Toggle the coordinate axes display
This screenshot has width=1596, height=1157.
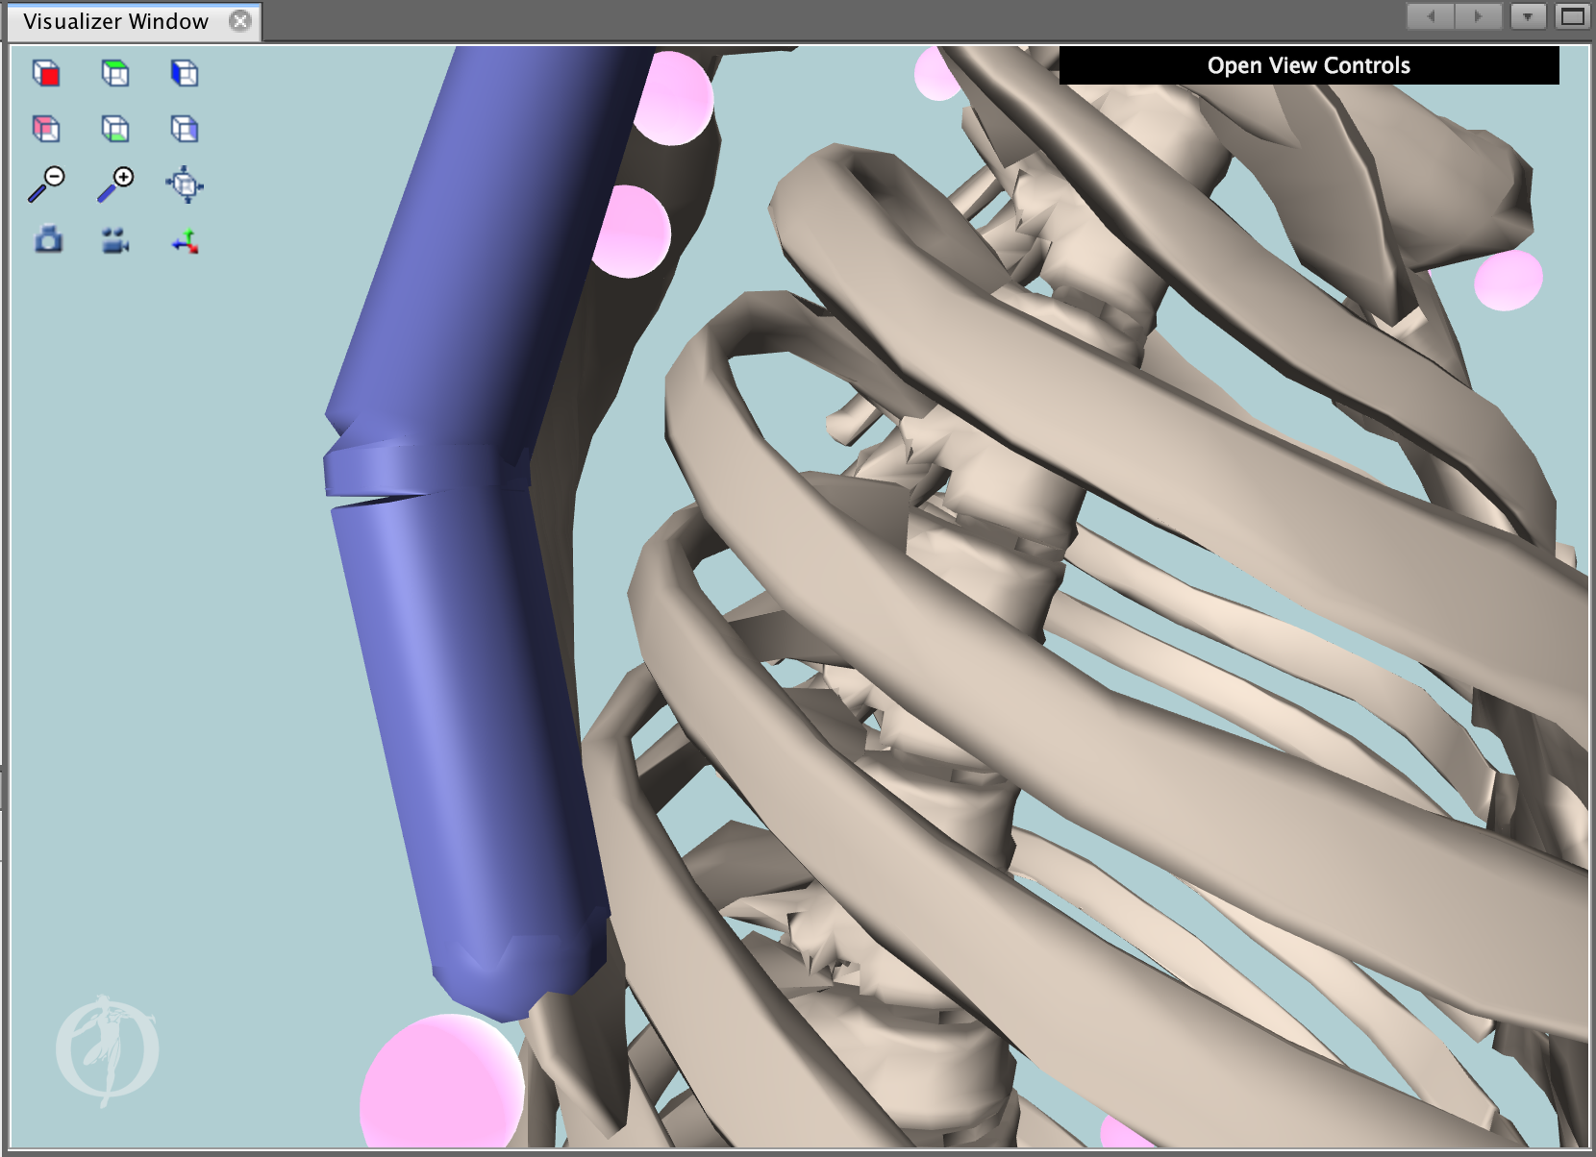point(185,242)
